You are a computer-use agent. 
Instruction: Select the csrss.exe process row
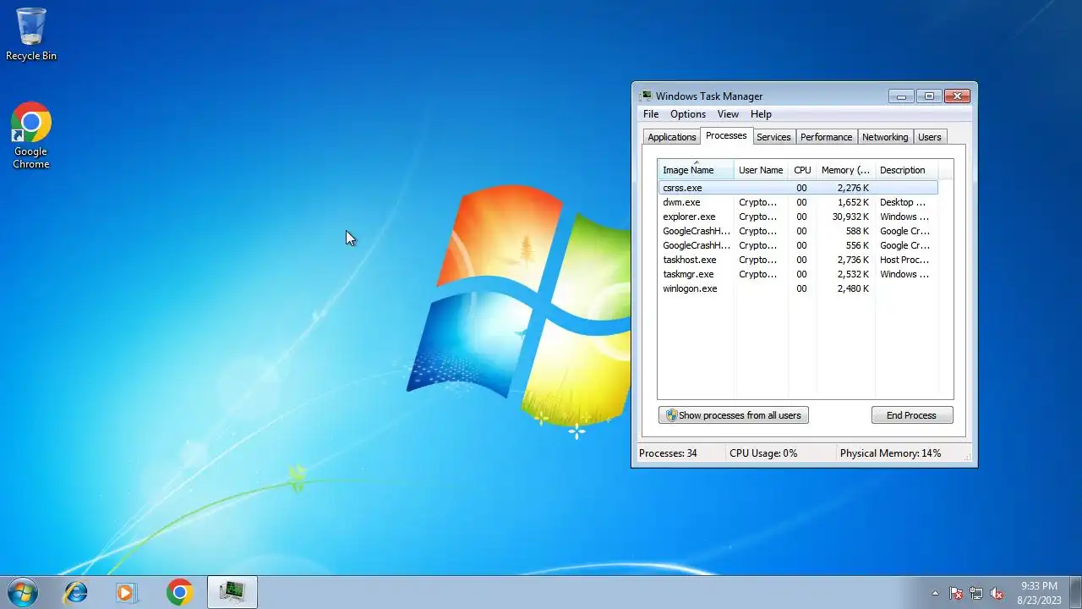(798, 188)
